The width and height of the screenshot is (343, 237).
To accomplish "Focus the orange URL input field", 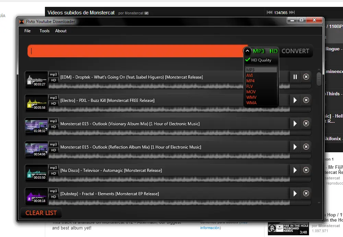I will click(x=135, y=51).
